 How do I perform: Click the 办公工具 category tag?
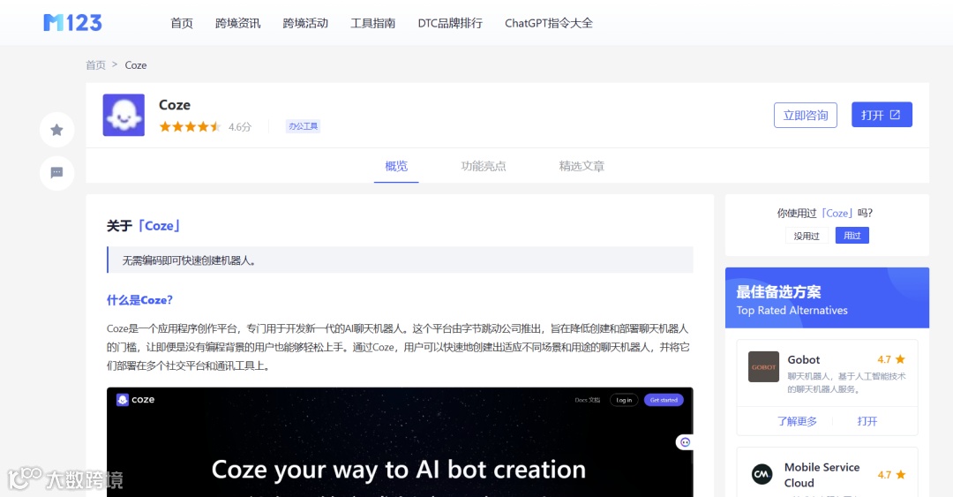coord(303,126)
